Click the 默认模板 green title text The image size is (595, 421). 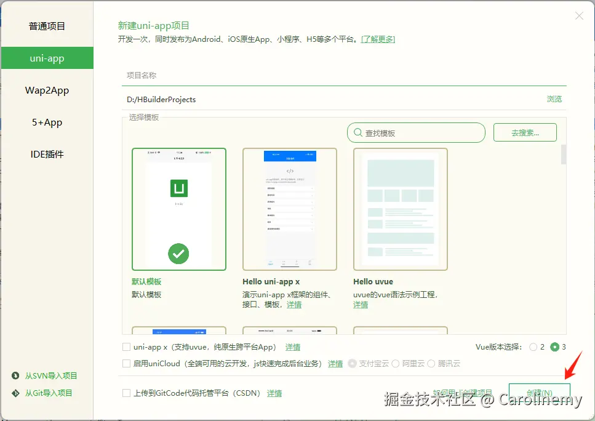tap(146, 282)
